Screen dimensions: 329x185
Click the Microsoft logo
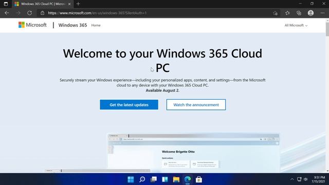(32, 25)
